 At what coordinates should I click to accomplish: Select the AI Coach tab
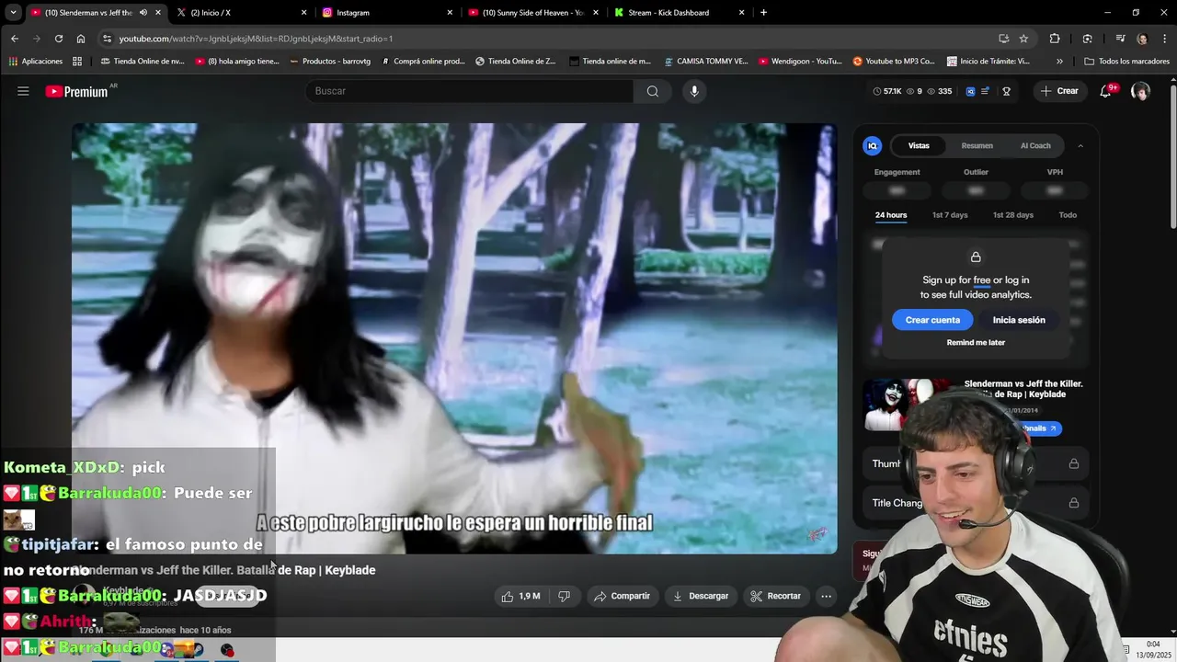(x=1035, y=145)
